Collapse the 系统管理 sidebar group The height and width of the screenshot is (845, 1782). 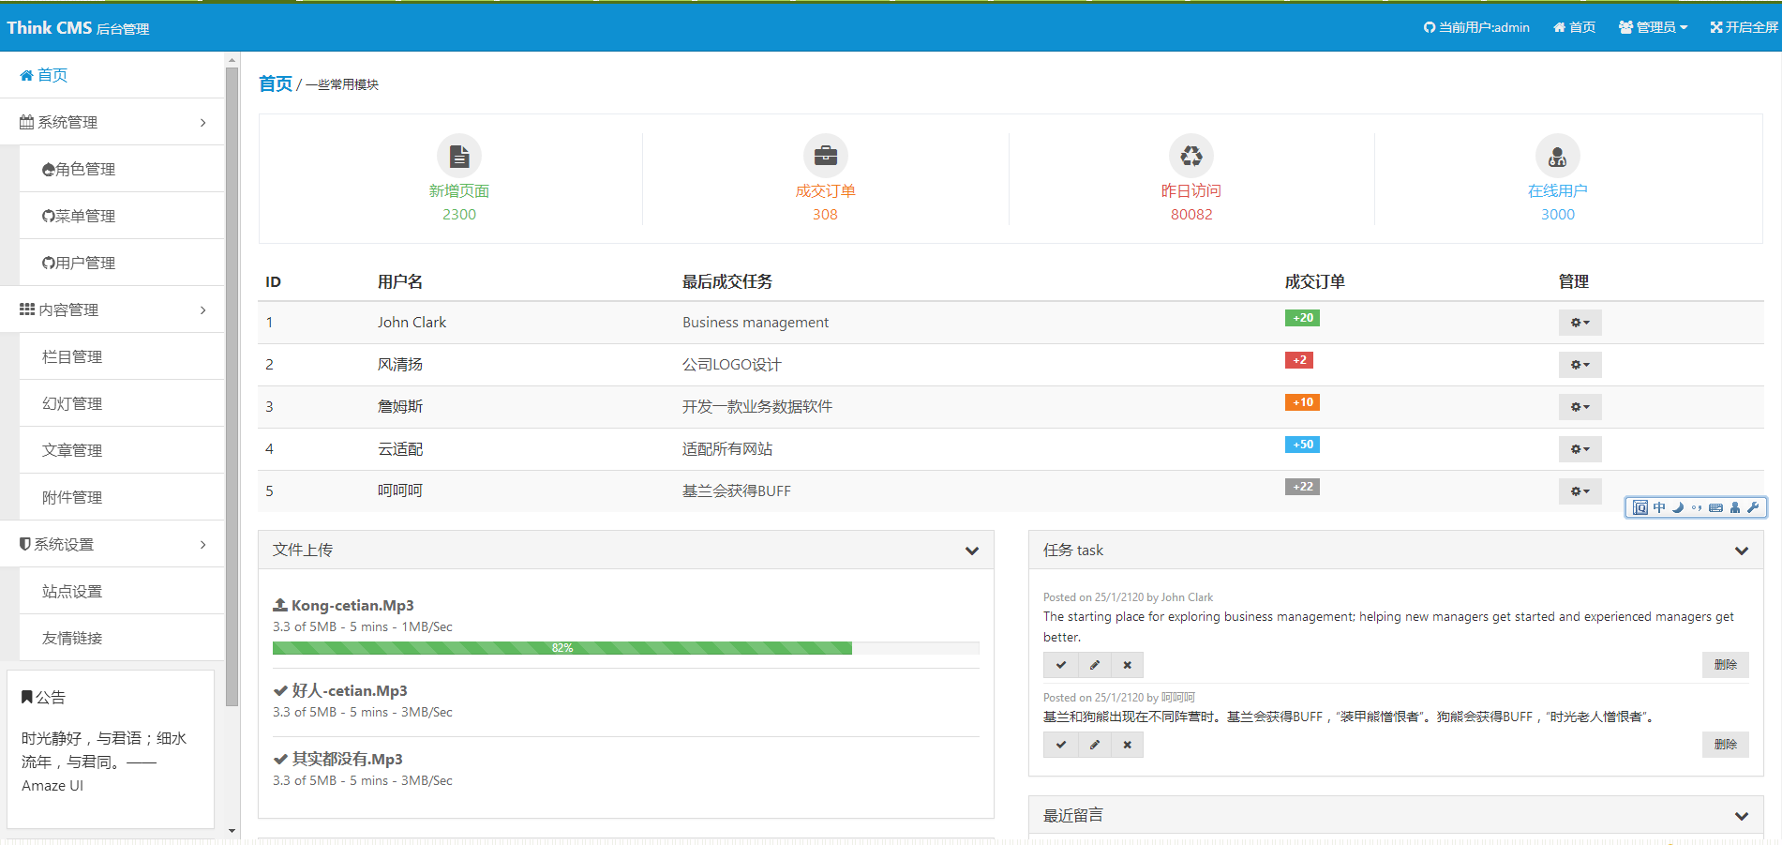point(112,122)
